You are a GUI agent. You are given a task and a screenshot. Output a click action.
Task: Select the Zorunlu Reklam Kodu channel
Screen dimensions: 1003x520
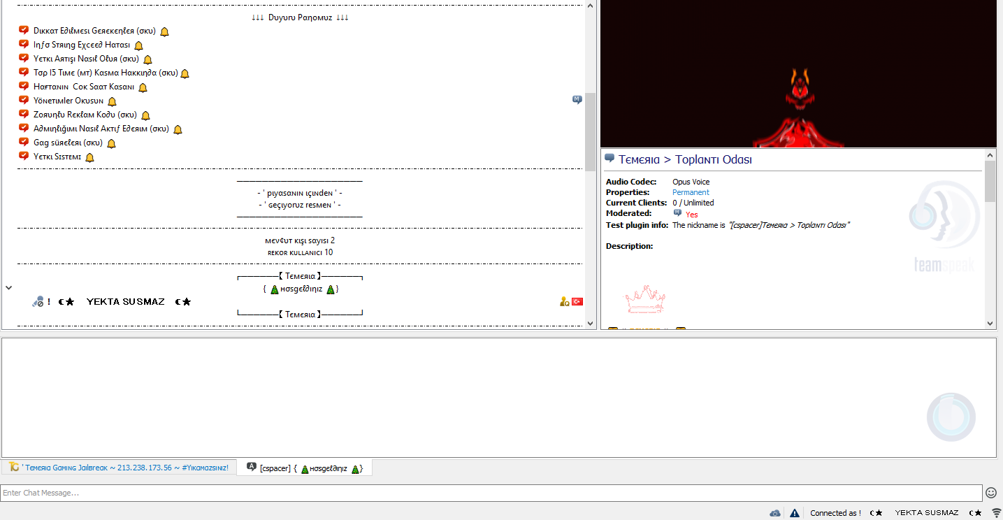click(x=85, y=115)
